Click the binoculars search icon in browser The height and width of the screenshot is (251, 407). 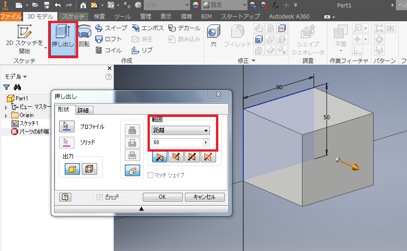18,87
